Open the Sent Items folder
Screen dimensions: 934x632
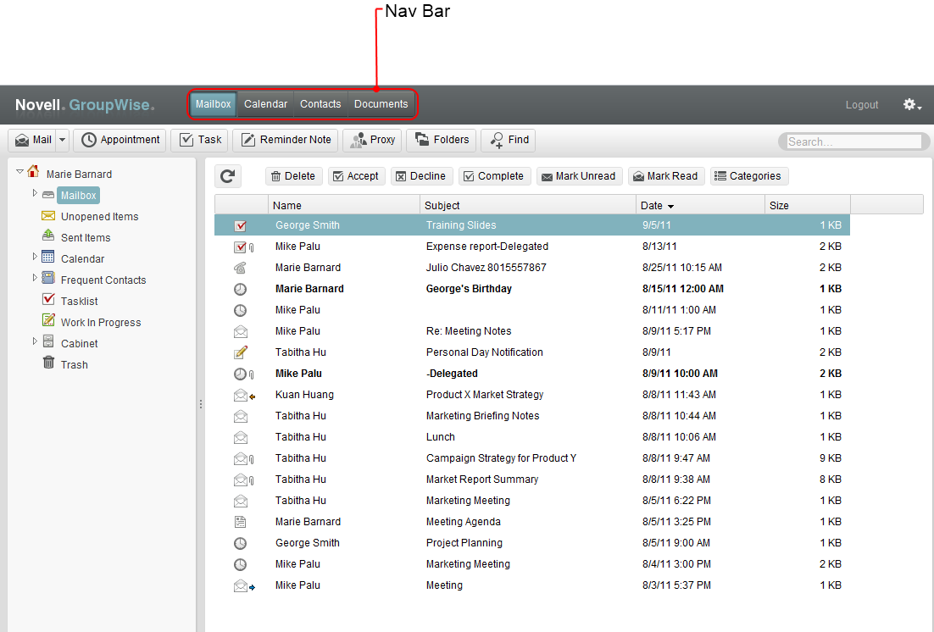tap(86, 238)
